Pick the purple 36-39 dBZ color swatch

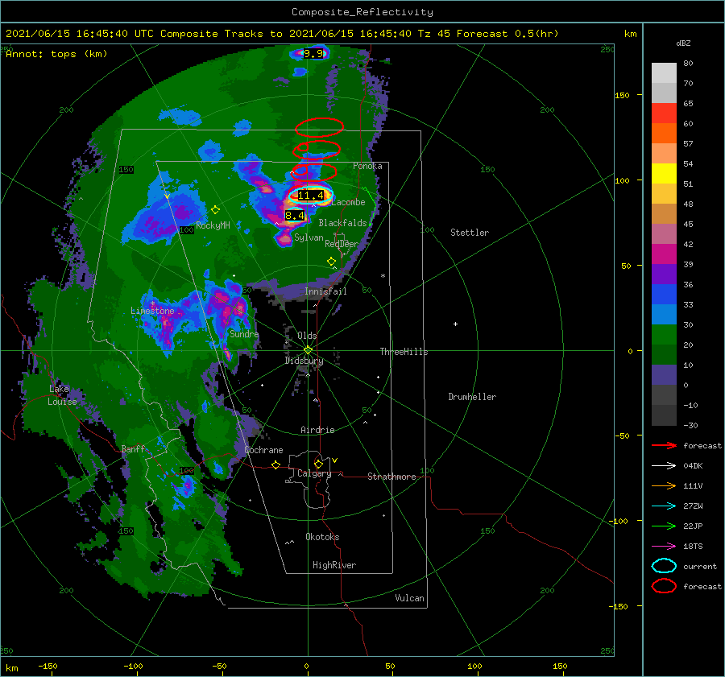[664, 274]
